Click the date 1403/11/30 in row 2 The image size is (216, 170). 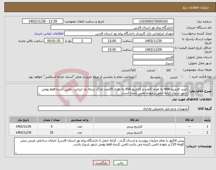pos(24,132)
